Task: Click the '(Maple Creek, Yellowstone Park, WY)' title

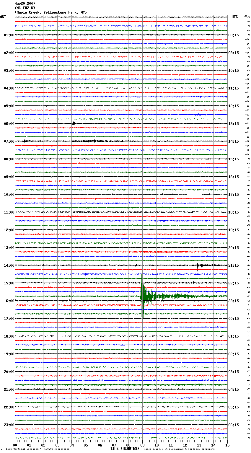Action: pyautogui.click(x=51, y=12)
